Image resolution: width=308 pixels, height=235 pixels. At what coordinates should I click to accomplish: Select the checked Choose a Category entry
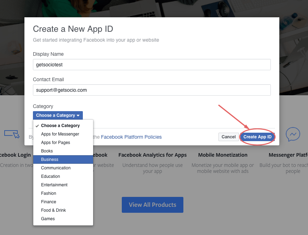(x=63, y=126)
